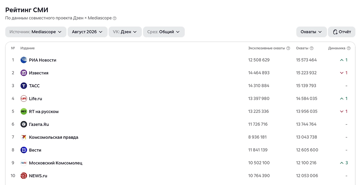Open Известия publication link
Viewport: 359px width, 185px height.
pyautogui.click(x=39, y=73)
